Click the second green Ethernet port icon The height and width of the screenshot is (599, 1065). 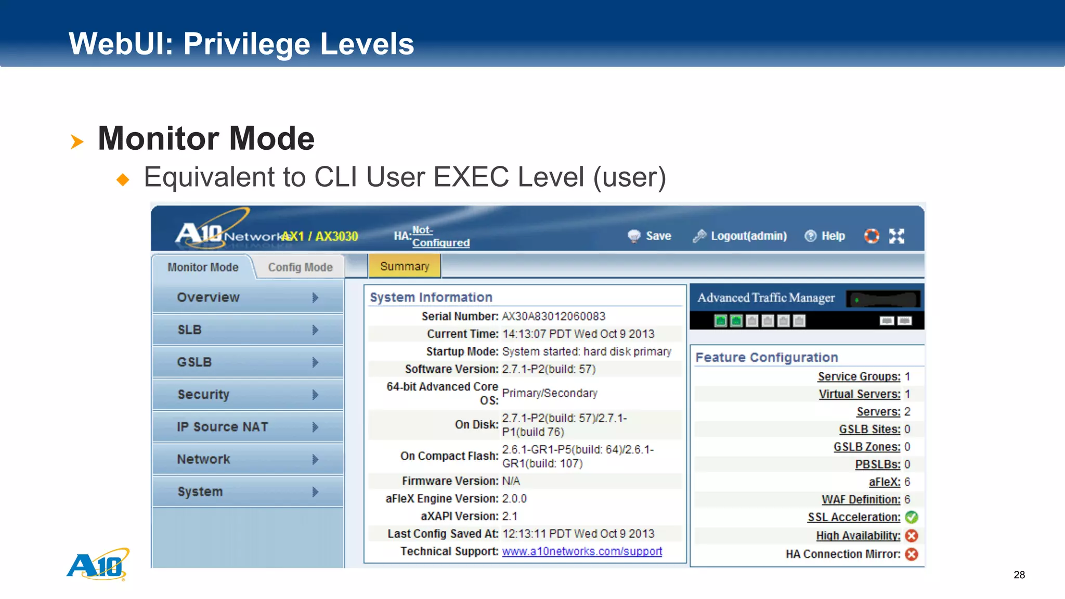pos(736,321)
